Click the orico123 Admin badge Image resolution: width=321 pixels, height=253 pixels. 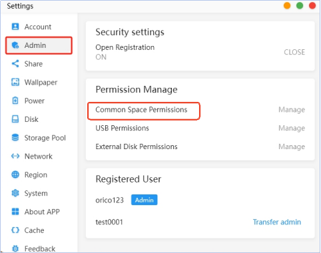[144, 200]
